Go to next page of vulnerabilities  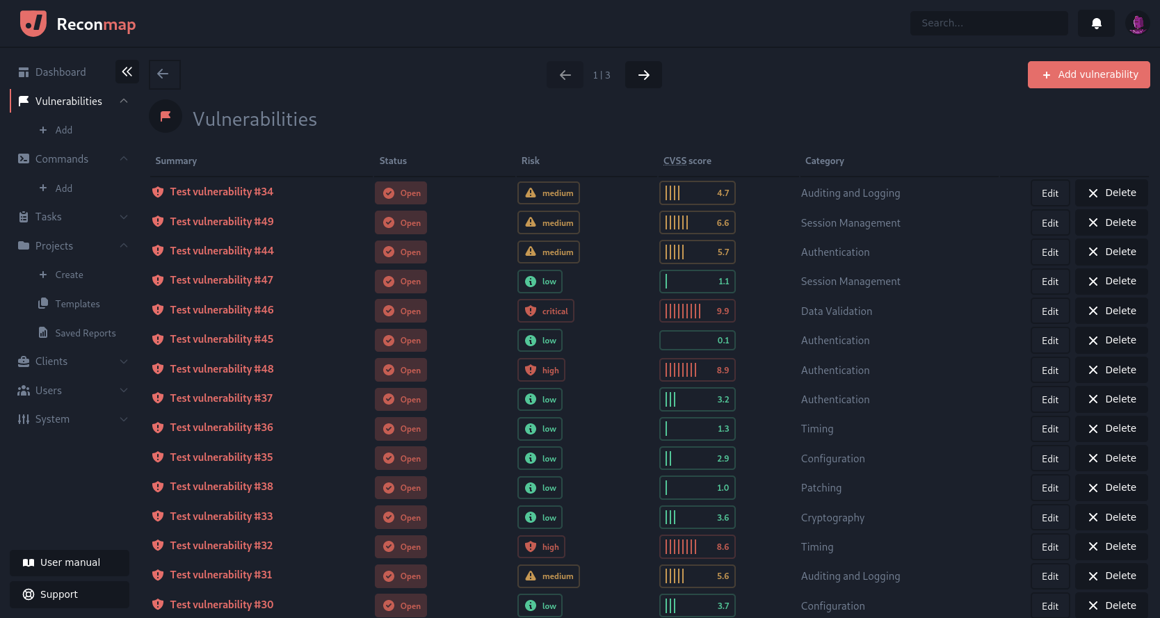pyautogui.click(x=643, y=75)
